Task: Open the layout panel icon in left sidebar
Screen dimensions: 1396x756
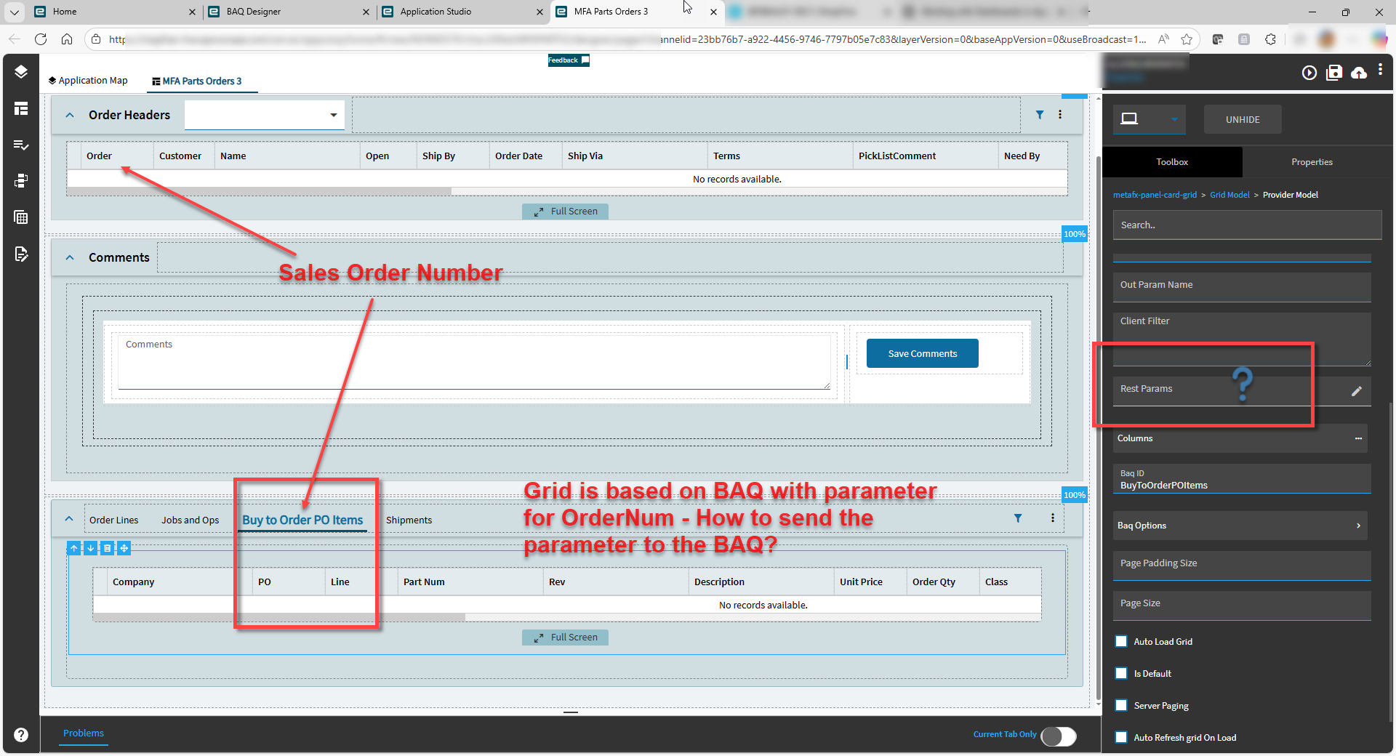Action: (x=21, y=108)
